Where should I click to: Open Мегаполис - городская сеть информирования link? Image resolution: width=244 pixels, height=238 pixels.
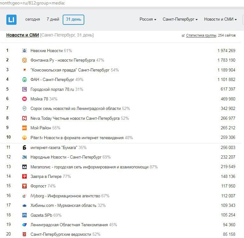tap(89, 167)
